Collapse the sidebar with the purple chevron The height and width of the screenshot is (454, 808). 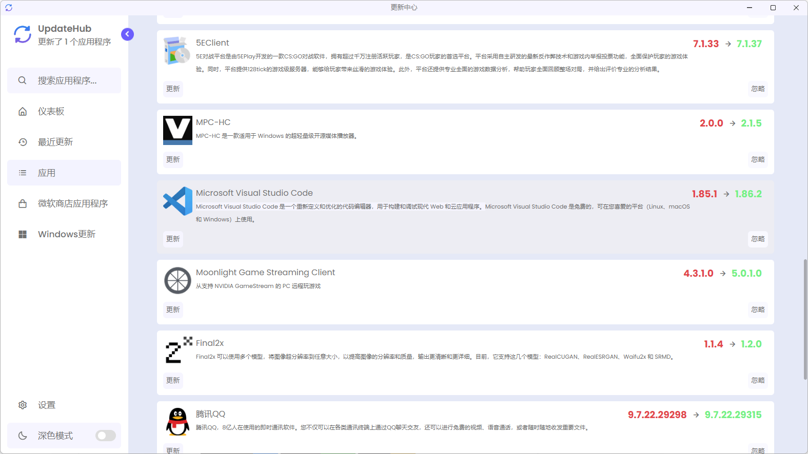click(x=127, y=34)
